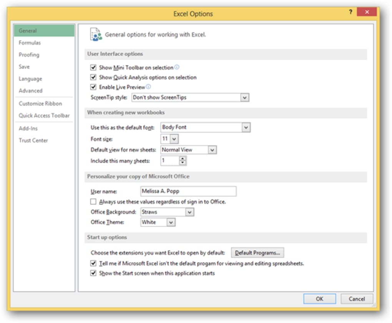
Task: Open Default view for new sheets dropdown
Action: [x=212, y=150]
